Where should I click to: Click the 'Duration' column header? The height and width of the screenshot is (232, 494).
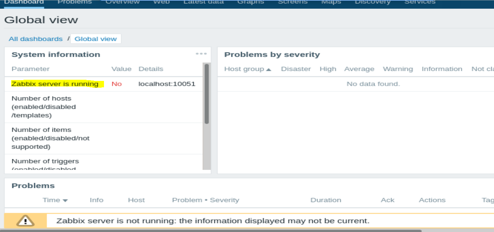(326, 200)
